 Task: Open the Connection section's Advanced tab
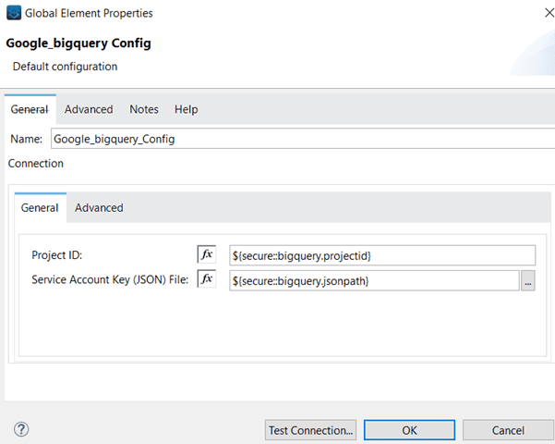(x=99, y=208)
